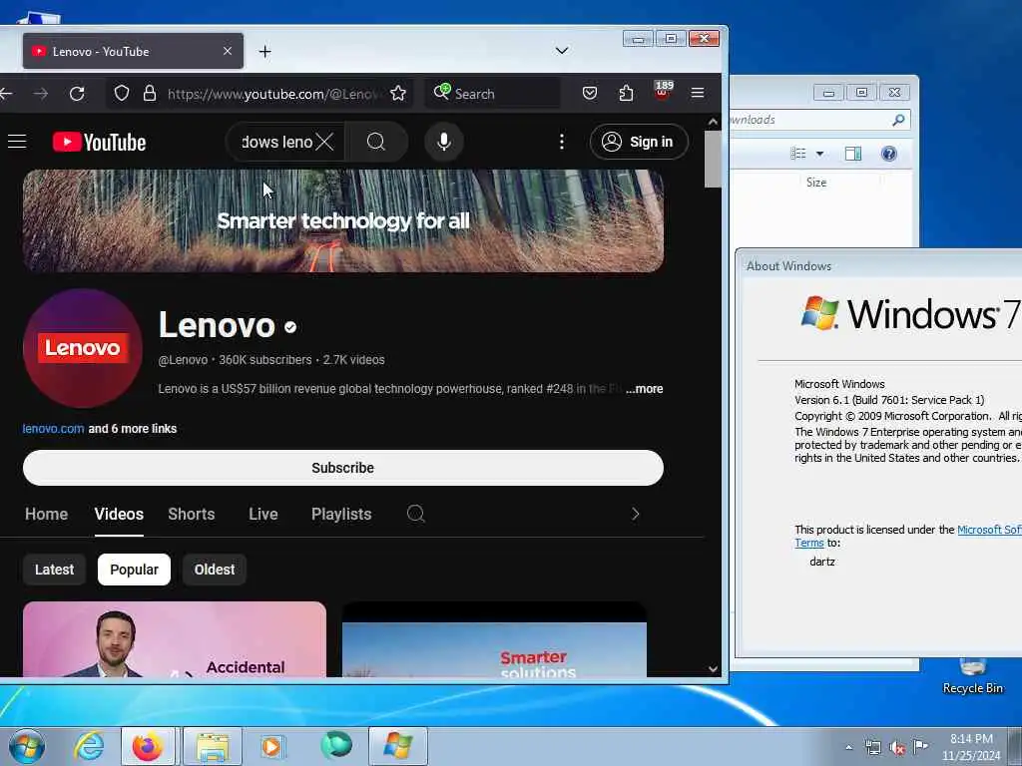Open the Pocket save icon
The image size is (1022, 766).
point(589,93)
